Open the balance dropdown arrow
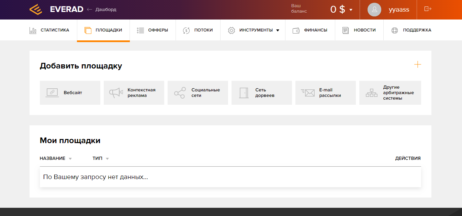The height and width of the screenshot is (216, 462). 351,10
